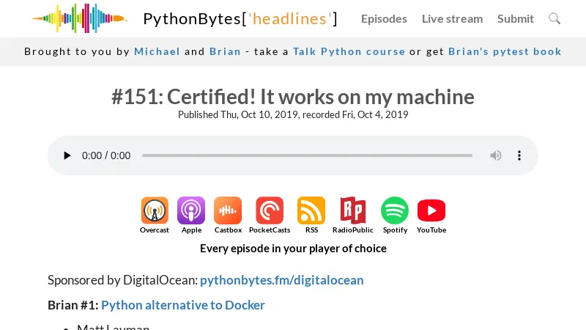Open the YouTube icon

(x=431, y=211)
